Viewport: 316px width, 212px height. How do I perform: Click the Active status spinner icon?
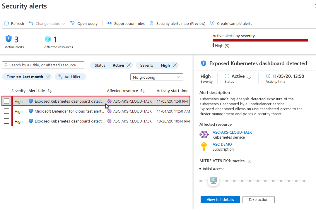click(227, 76)
